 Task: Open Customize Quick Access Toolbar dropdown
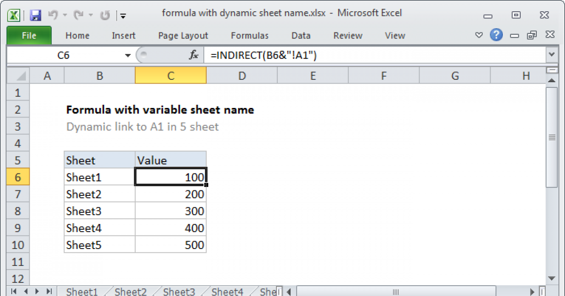click(x=123, y=16)
